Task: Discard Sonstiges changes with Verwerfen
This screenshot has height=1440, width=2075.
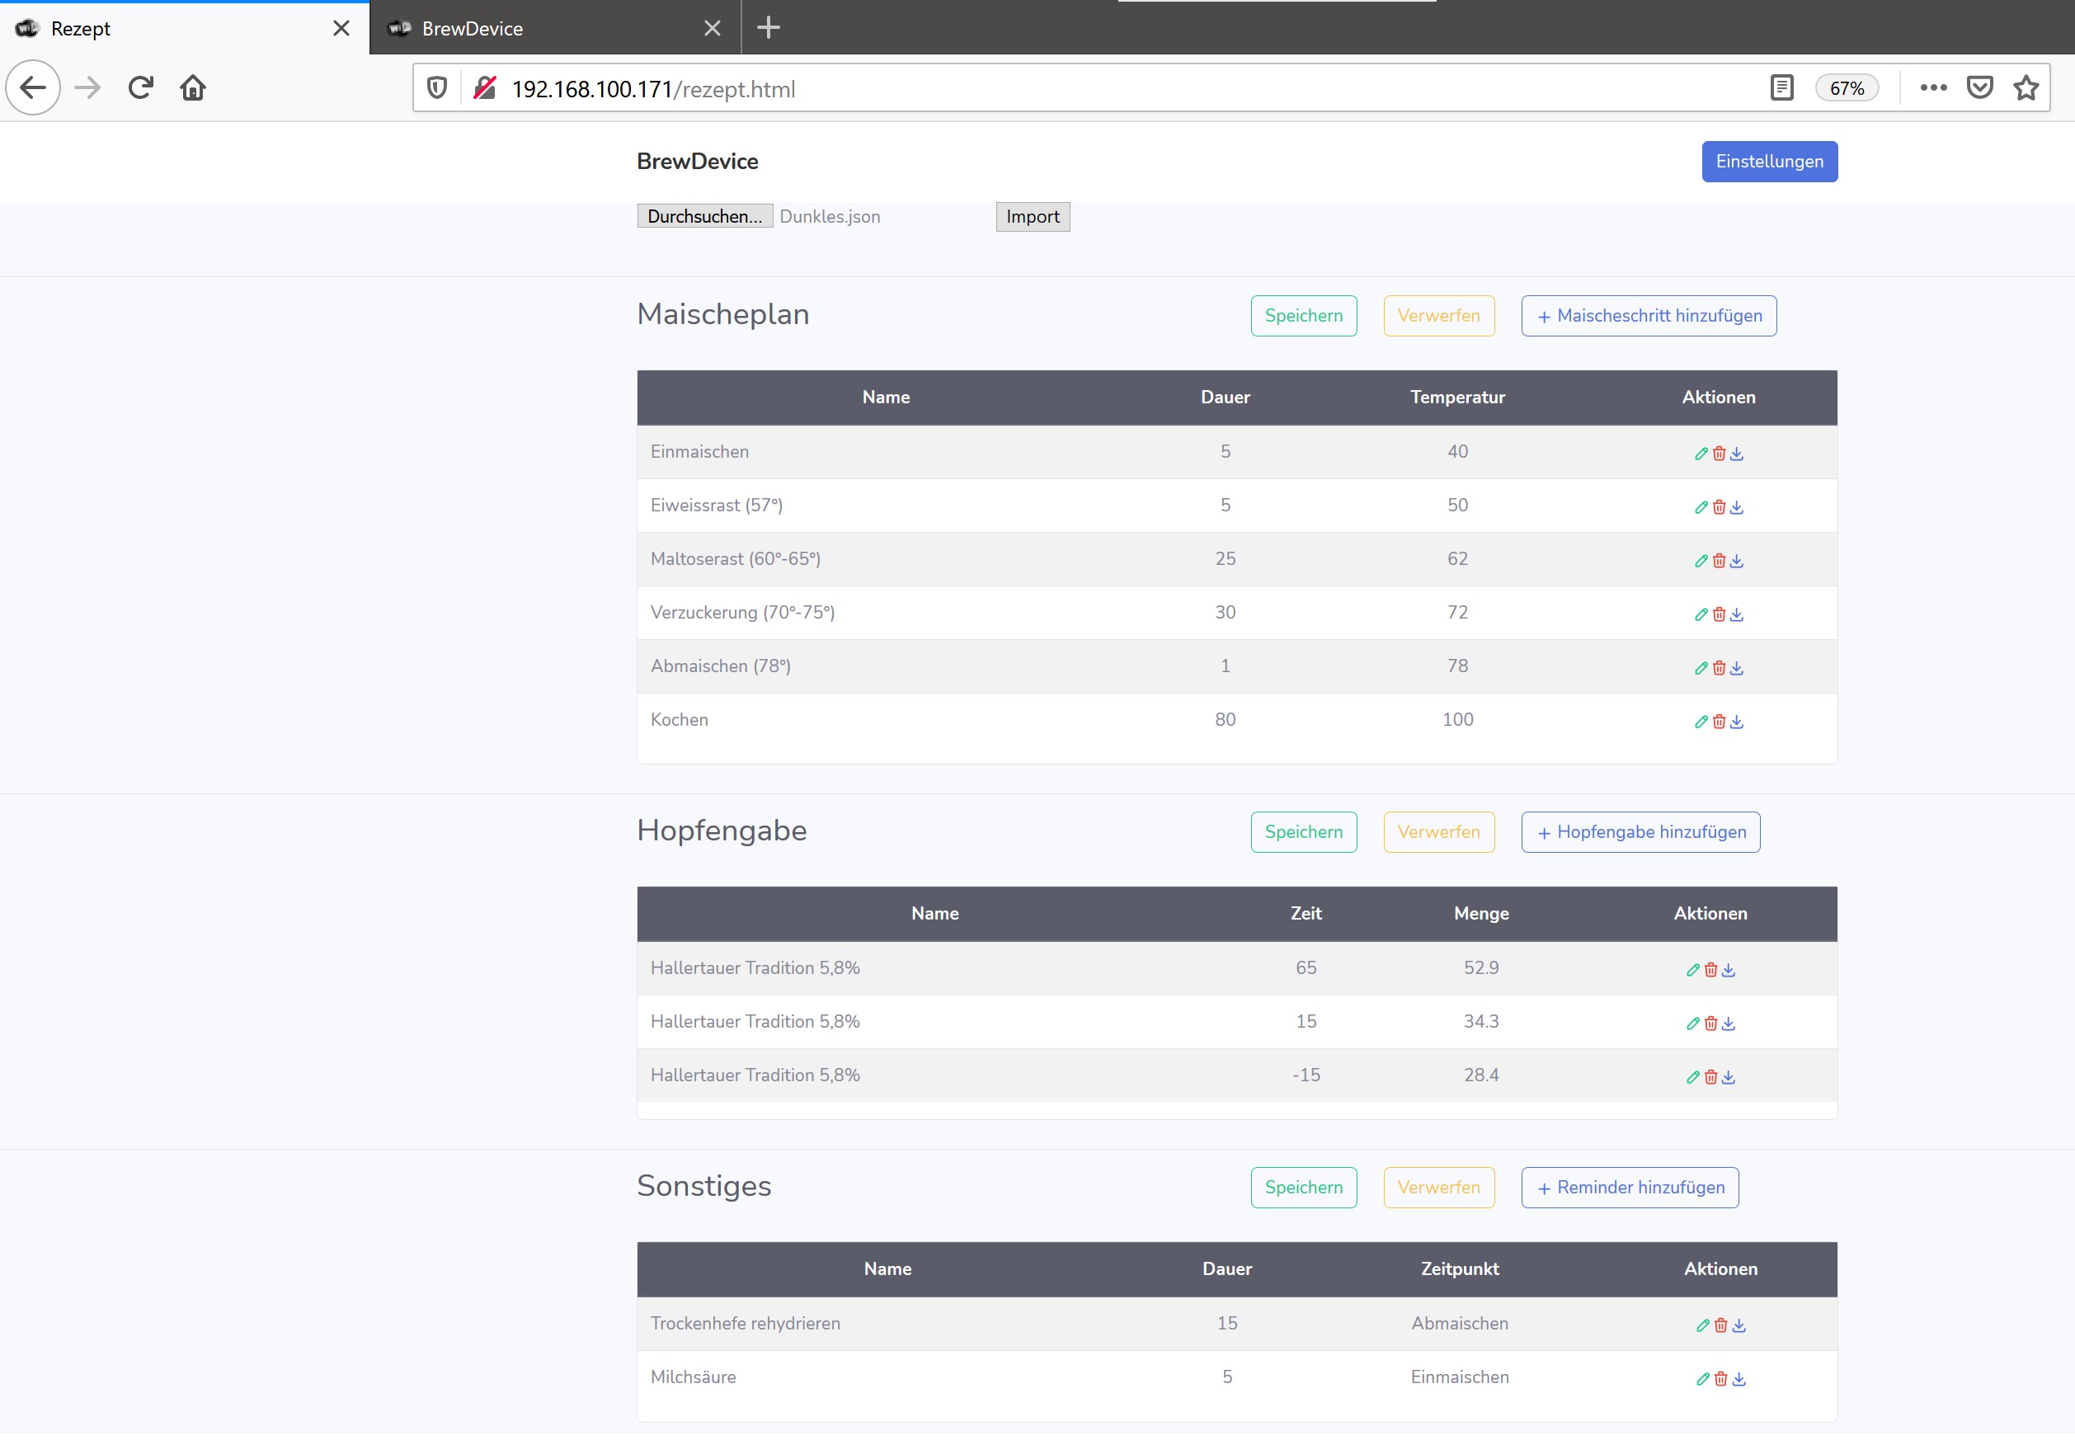Action: 1438,1188
